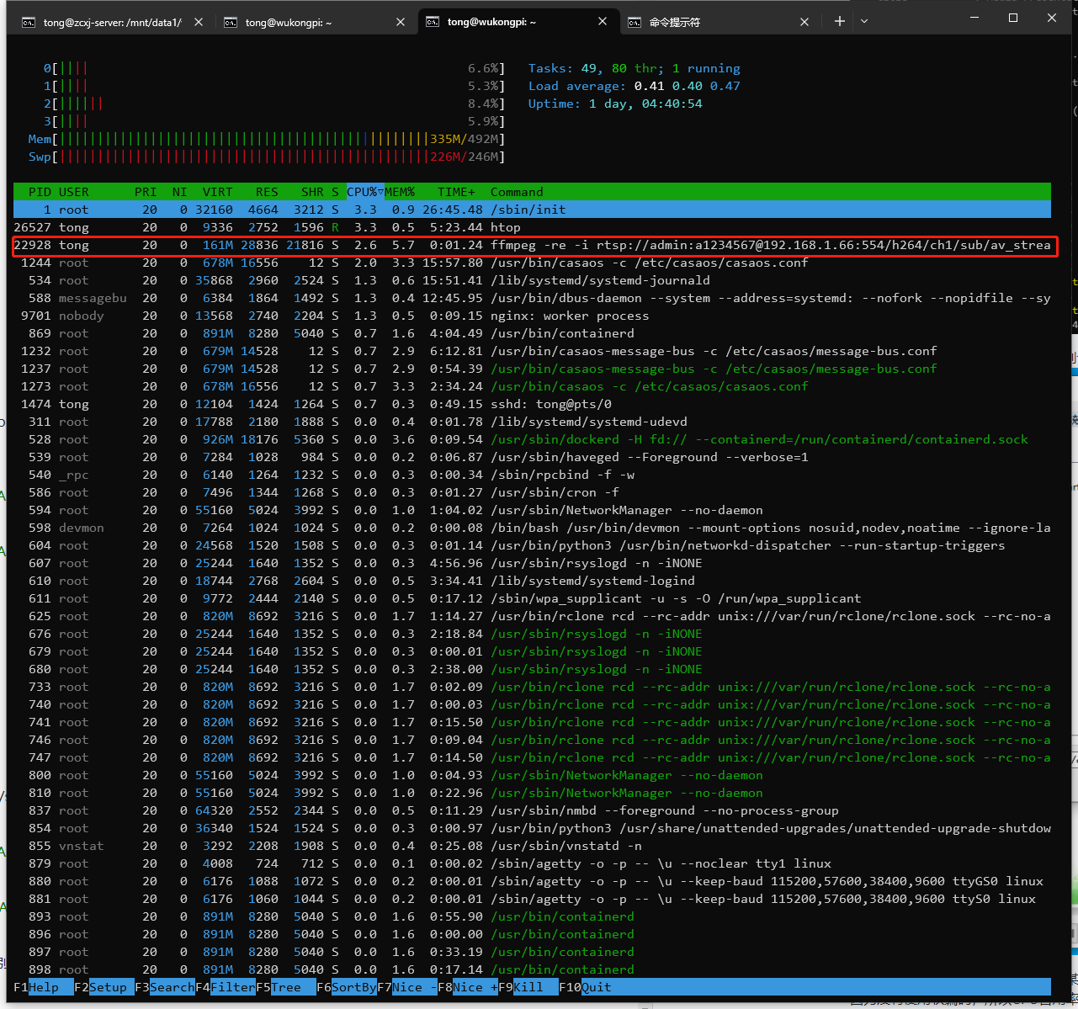Sort by MEM% column header

click(x=400, y=192)
